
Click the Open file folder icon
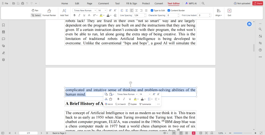(14, 3)
